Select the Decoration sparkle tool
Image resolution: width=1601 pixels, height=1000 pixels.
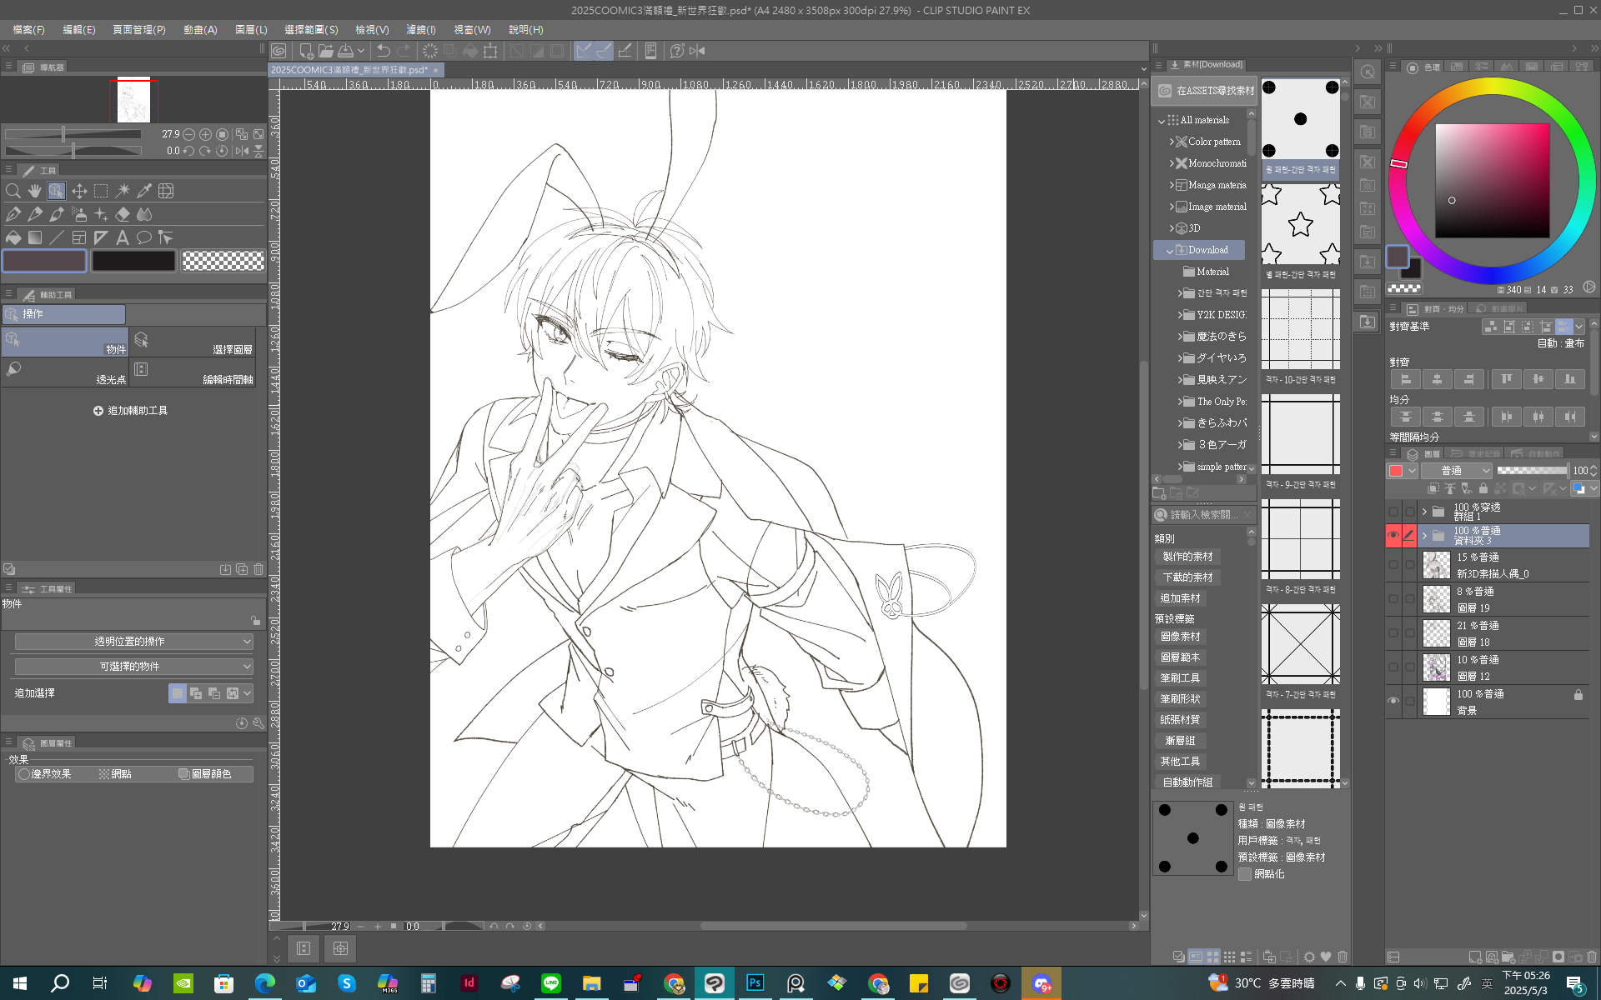tap(101, 214)
